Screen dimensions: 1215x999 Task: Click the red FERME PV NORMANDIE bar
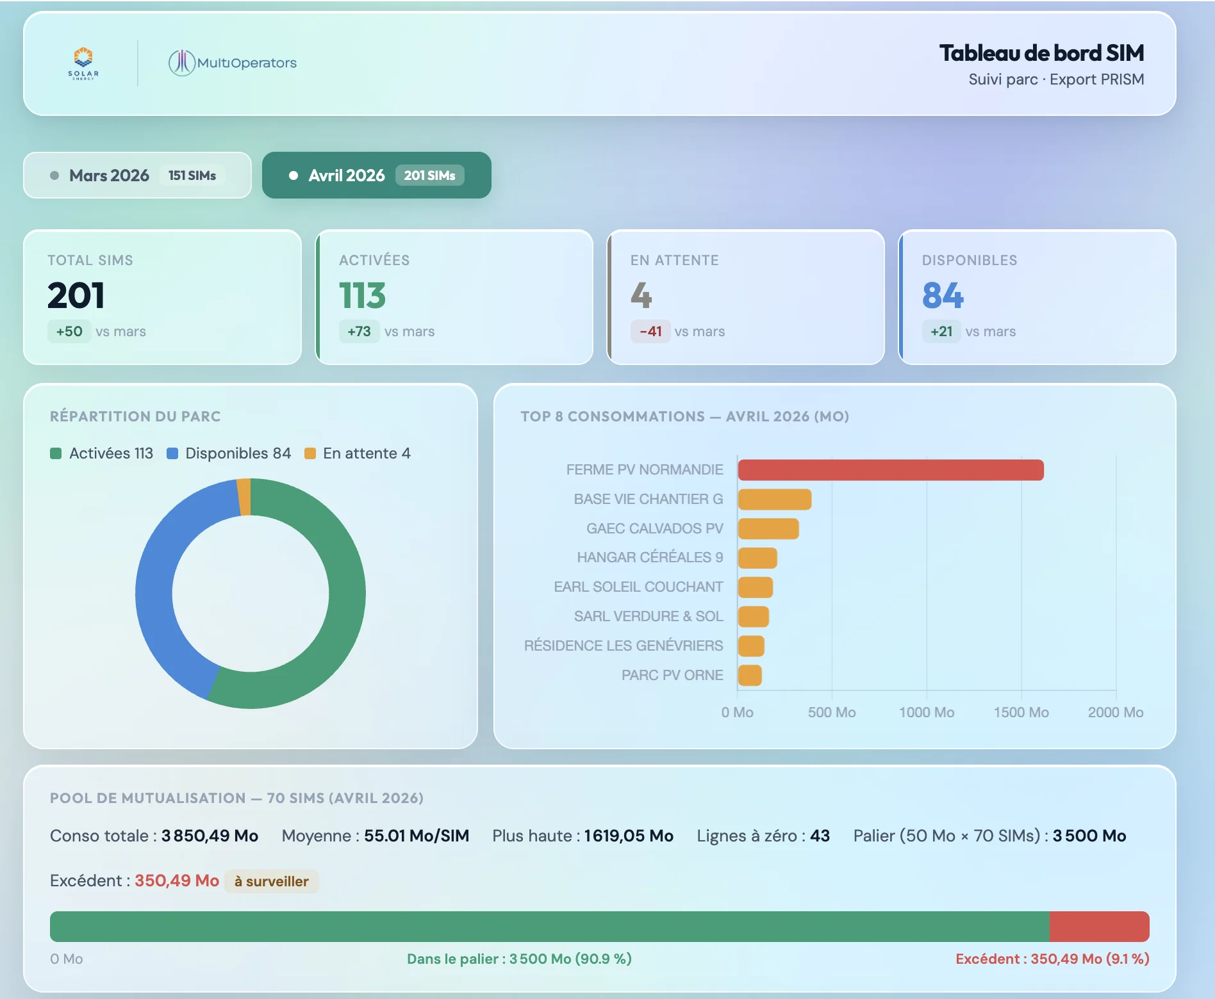coord(891,470)
